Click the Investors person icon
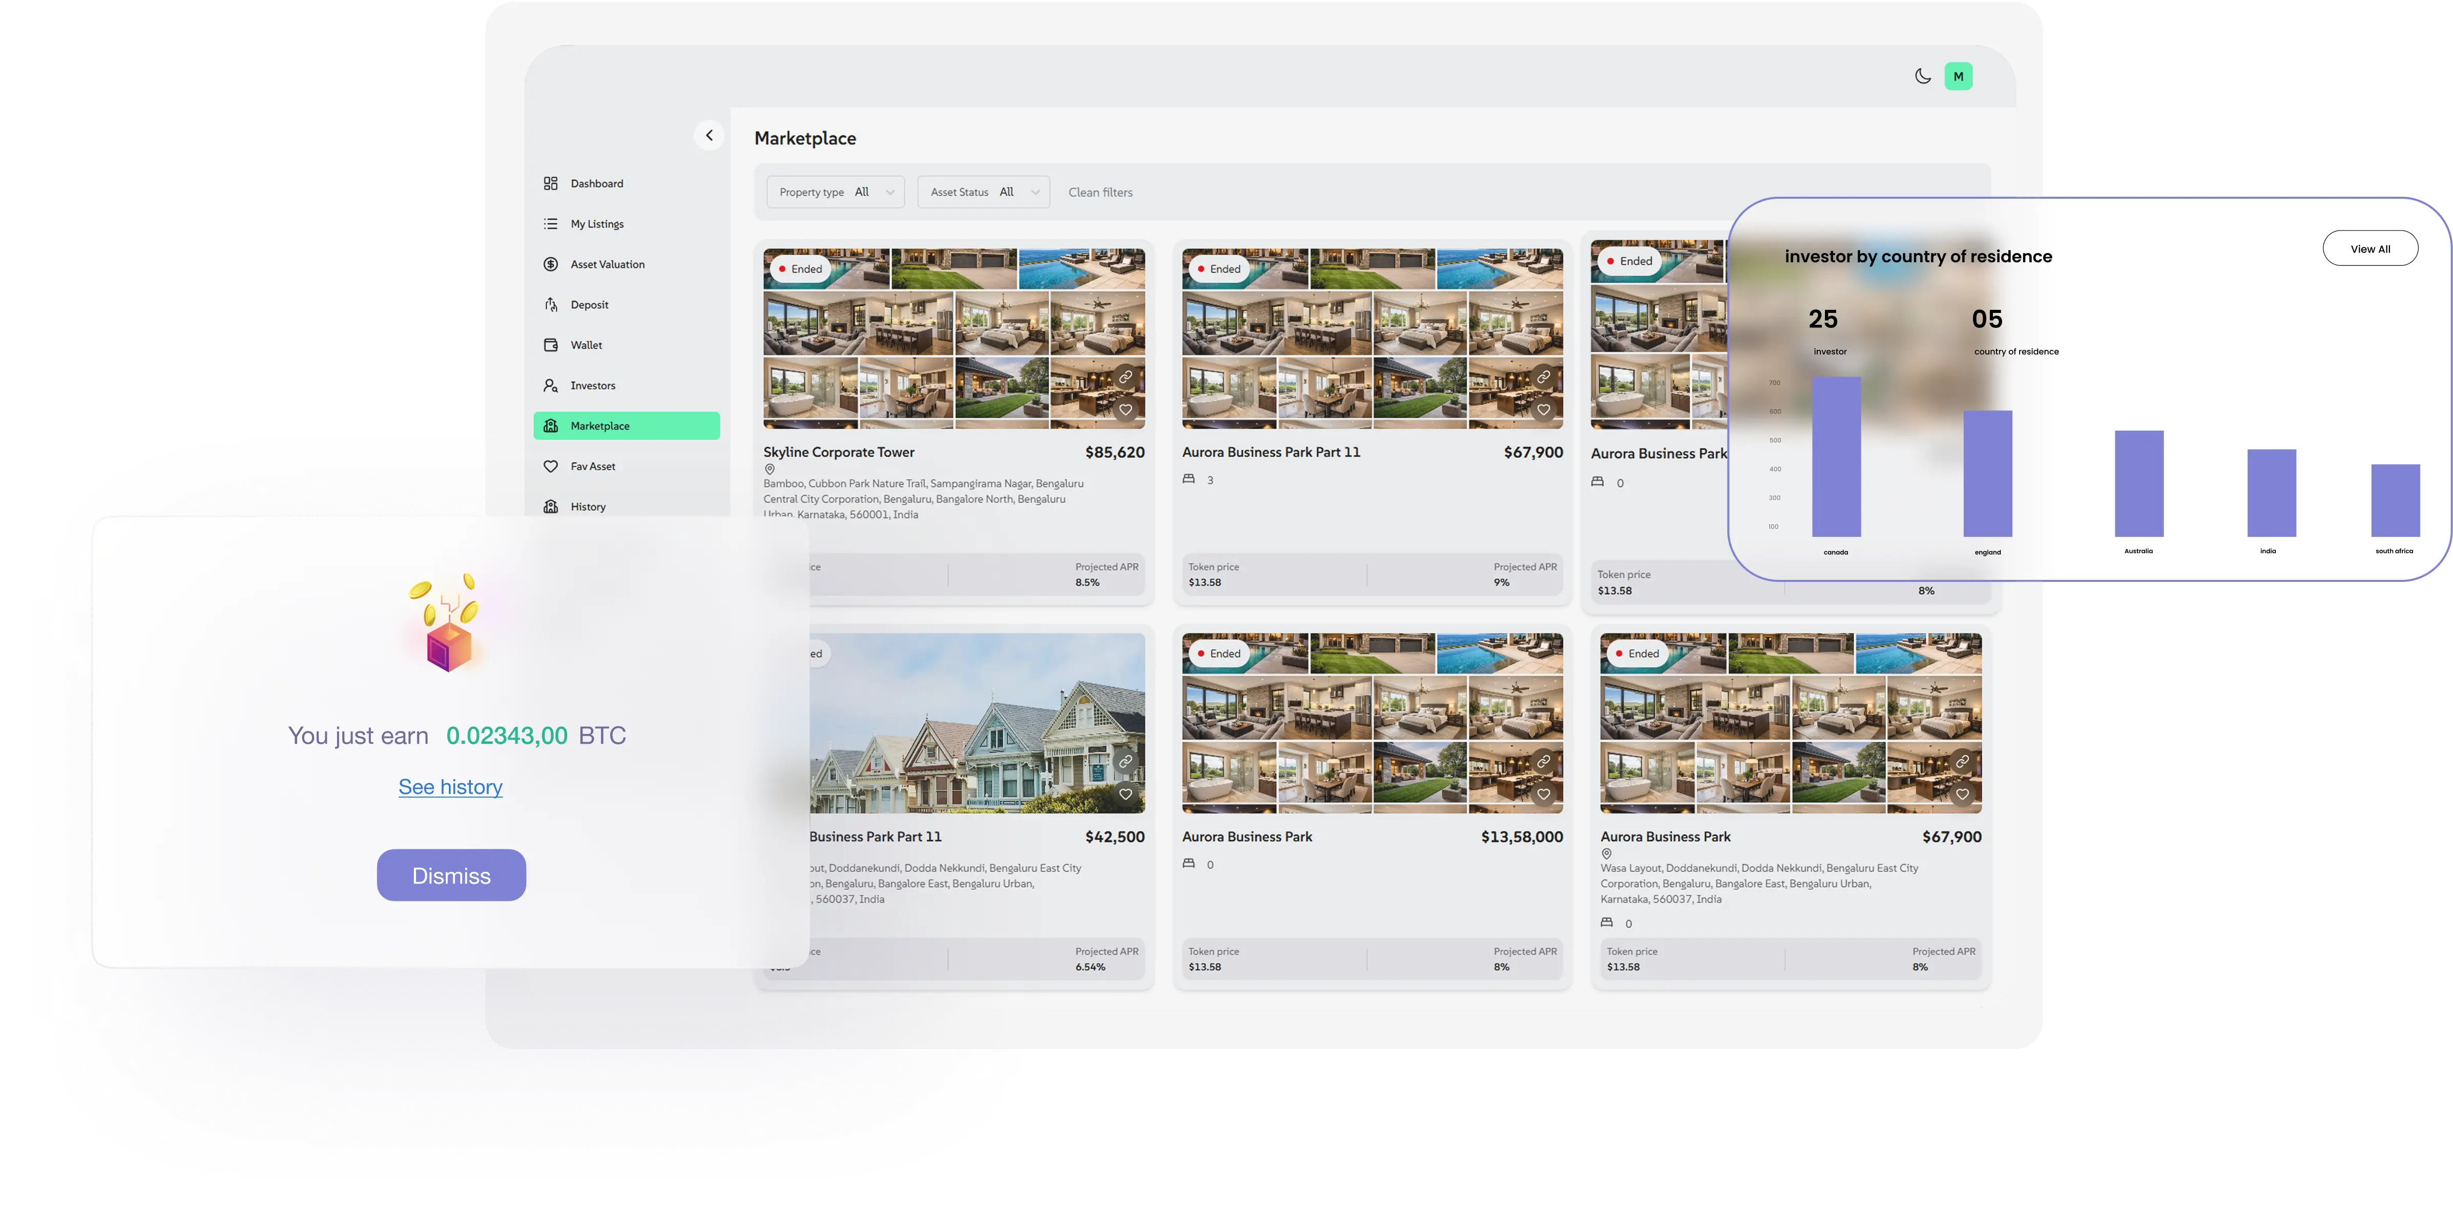 pos(550,386)
